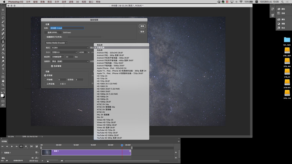Choose Vimeo HD 720p 25 preset
The image size is (292, 164).
click(x=105, y=120)
